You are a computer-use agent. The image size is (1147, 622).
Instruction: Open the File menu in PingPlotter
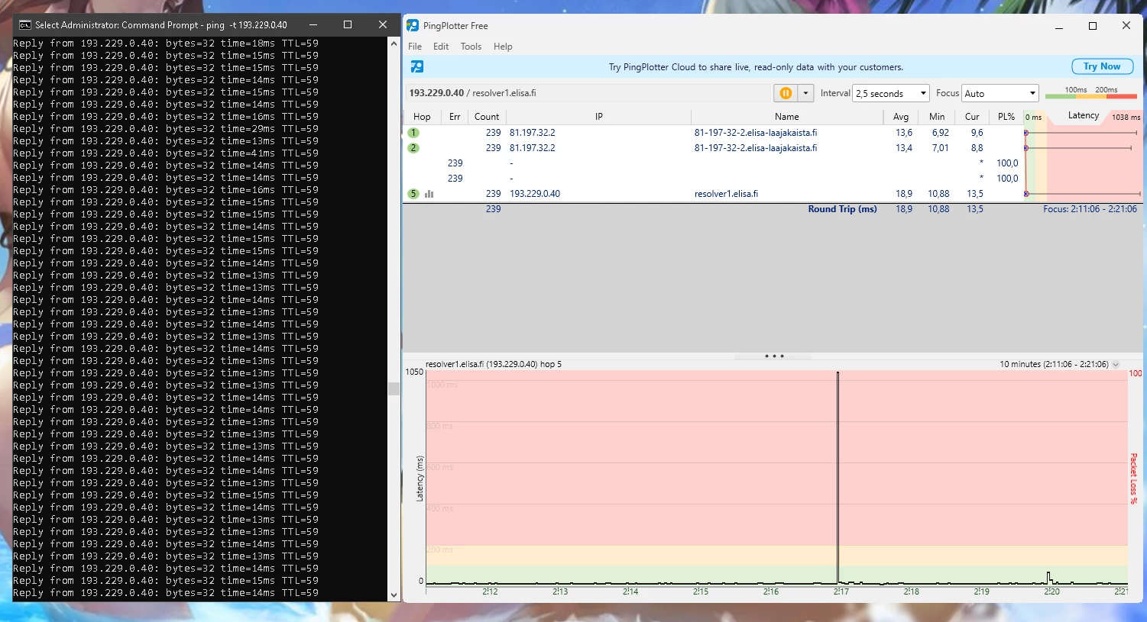click(415, 47)
